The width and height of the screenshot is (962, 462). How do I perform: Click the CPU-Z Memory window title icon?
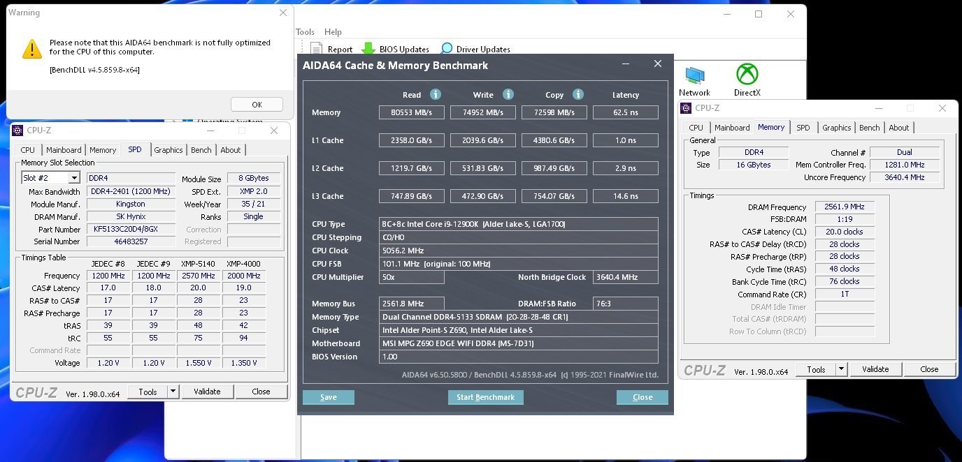pos(686,108)
